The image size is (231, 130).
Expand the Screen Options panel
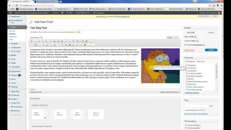(205, 16)
